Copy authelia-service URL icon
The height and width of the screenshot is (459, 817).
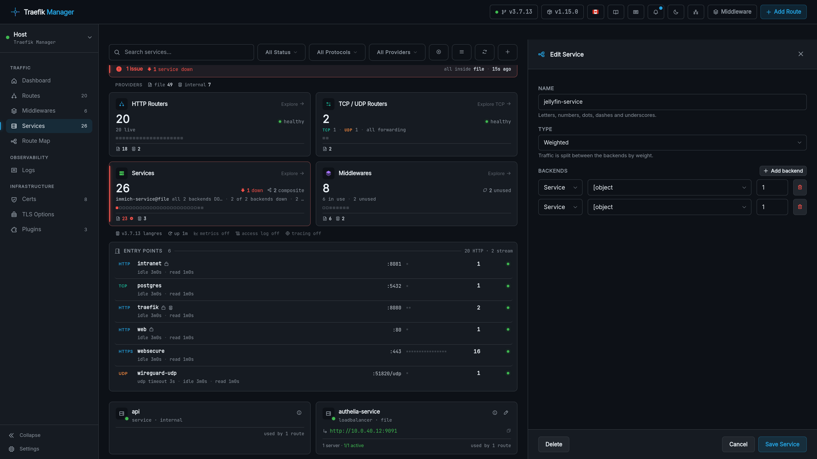point(508,431)
